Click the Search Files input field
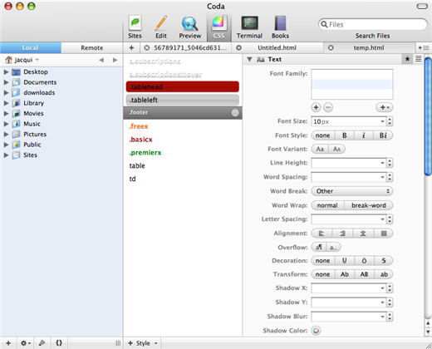This screenshot has width=432, height=349. (372, 24)
